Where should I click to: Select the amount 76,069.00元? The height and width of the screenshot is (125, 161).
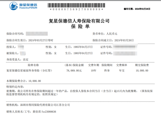click(x=74, y=71)
